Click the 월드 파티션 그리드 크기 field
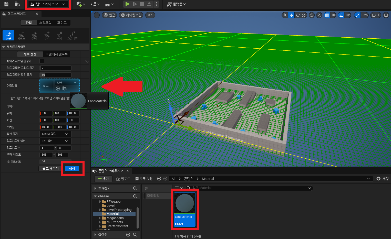The height and width of the screenshot is (239, 391). coord(56,68)
